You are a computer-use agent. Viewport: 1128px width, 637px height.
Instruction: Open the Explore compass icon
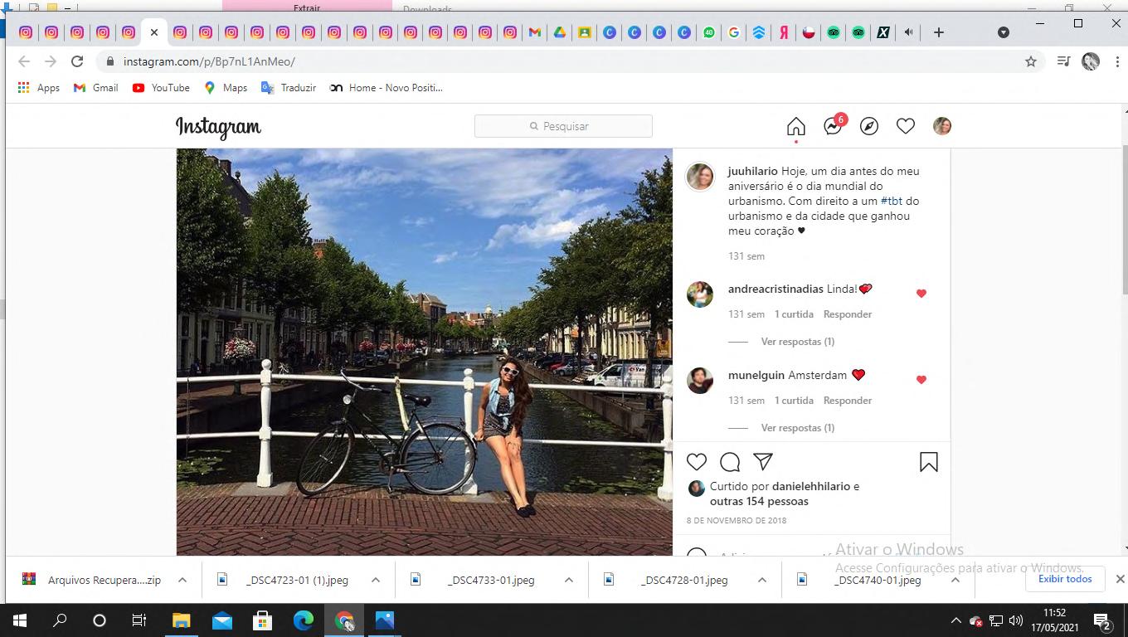point(869,126)
